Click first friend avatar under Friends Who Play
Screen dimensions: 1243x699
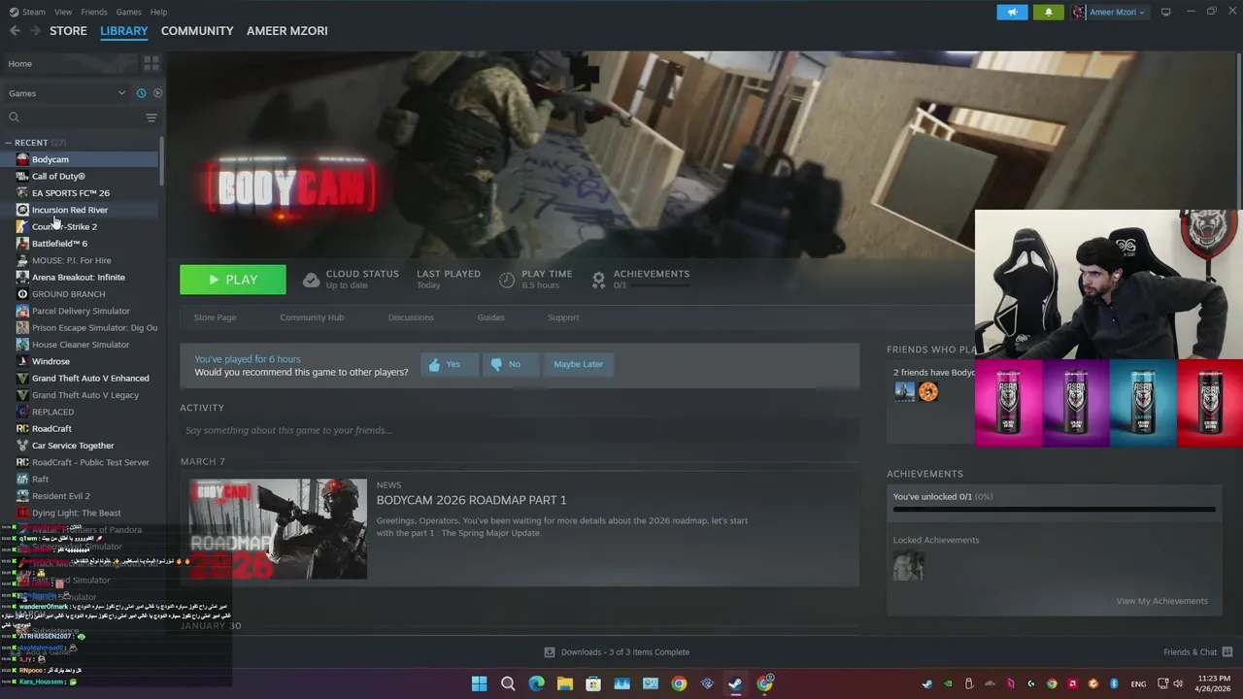pos(905,391)
